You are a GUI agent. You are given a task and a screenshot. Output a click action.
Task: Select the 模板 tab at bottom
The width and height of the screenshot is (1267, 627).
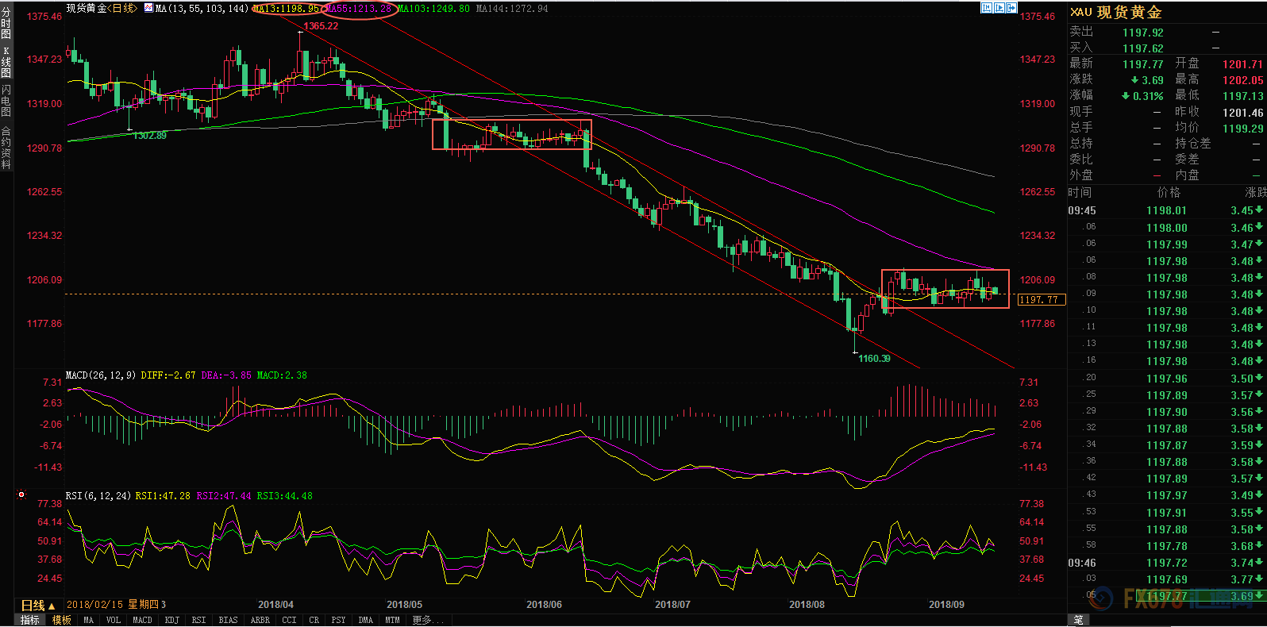point(61,620)
